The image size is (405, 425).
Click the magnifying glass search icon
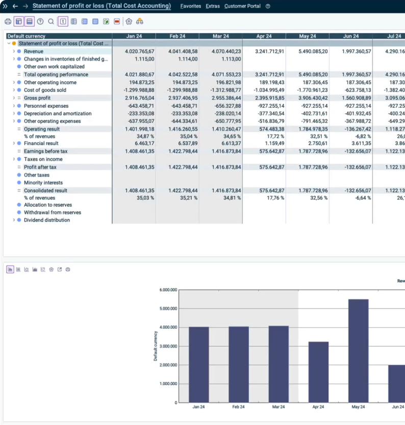51,21
